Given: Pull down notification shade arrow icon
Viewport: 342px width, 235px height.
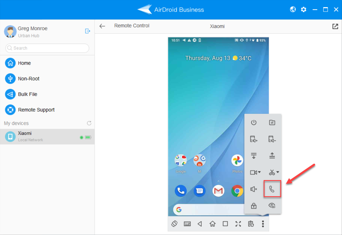Looking at the screenshot, I should (x=254, y=155).
